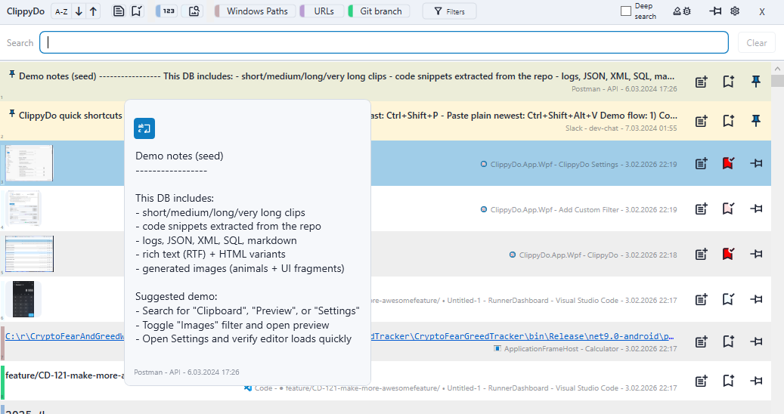
Task: Pin the ClippyDo window with toolbar pin
Action: pos(715,11)
